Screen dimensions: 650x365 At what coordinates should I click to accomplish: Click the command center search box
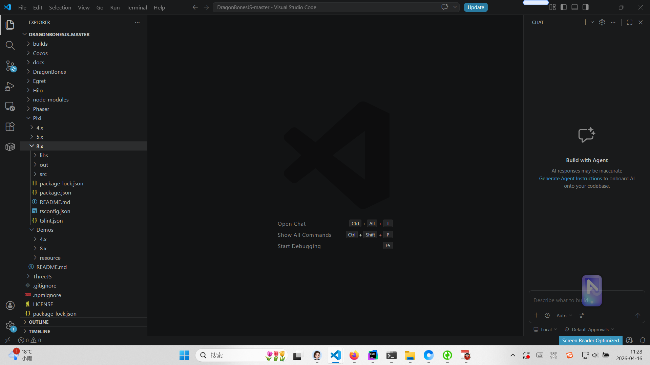325,7
